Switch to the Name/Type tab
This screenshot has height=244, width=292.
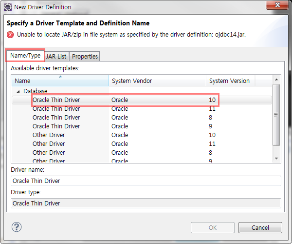pyautogui.click(x=25, y=56)
